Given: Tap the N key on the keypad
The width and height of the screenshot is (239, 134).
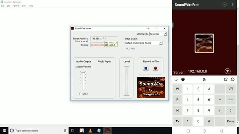Looking at the screenshot, I should pos(177,111).
